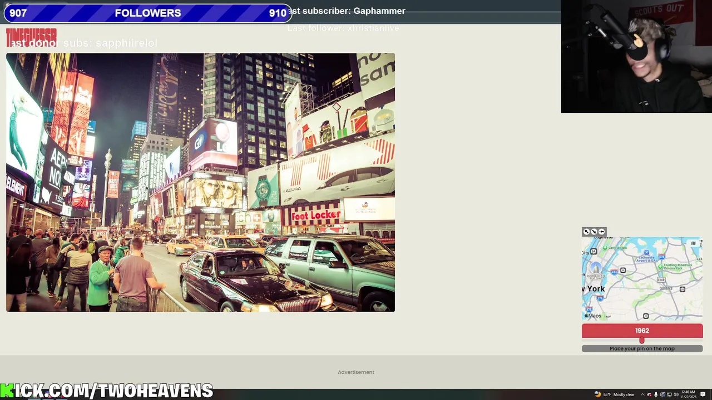
Task: Click the Times Square photo to enlarge
Action: click(200, 182)
